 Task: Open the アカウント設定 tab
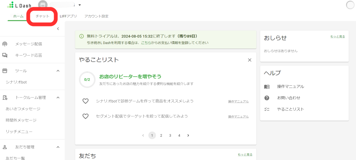96,16
